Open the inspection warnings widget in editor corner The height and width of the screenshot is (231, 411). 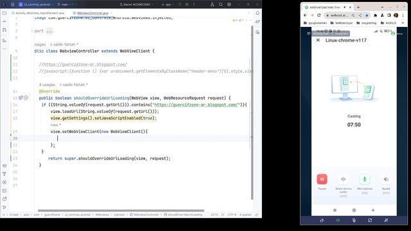click(238, 20)
